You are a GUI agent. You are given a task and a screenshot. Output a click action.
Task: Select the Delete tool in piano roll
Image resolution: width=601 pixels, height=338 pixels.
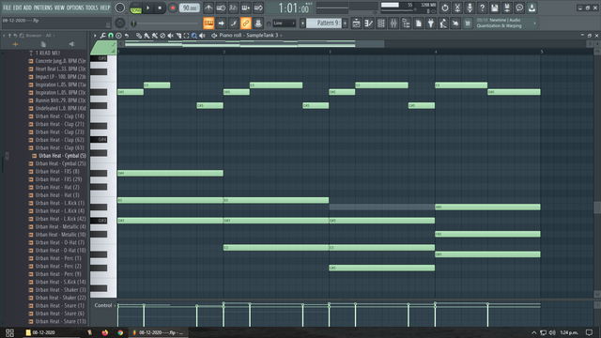162,36
